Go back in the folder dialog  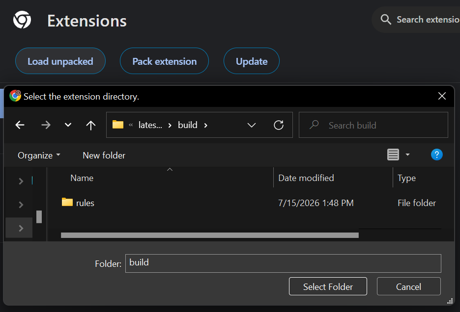click(20, 125)
